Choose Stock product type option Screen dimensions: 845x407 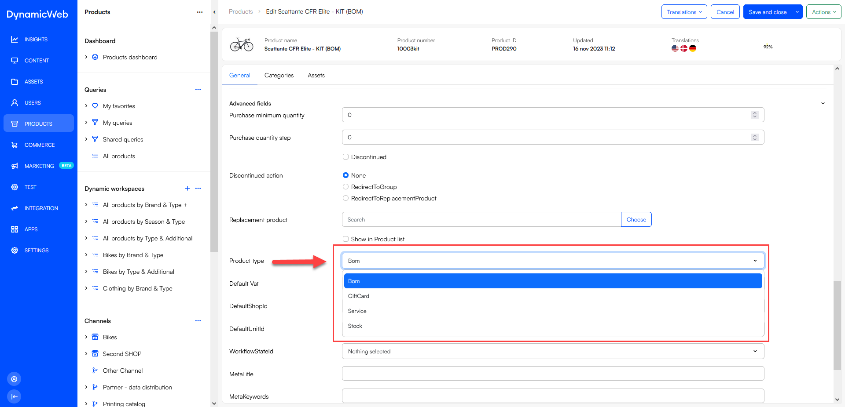click(553, 326)
